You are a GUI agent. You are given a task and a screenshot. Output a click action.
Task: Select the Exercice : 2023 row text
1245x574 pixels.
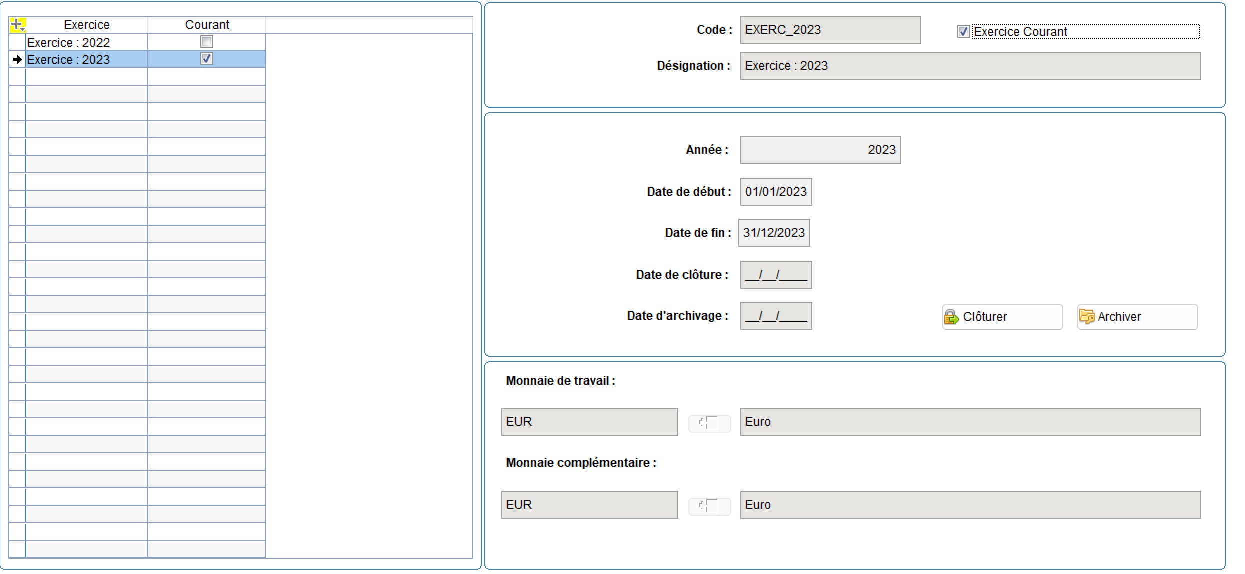coord(68,59)
